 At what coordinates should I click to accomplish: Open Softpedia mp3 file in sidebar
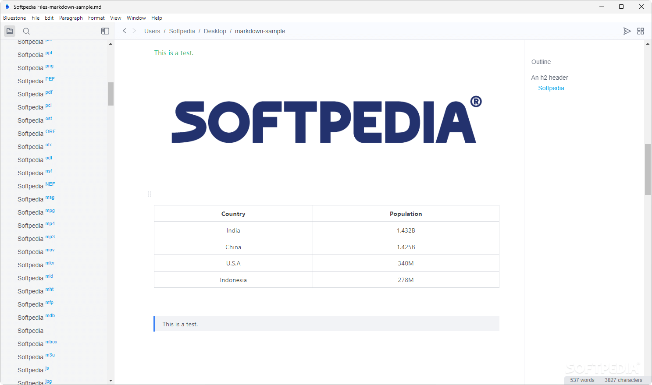pos(36,238)
